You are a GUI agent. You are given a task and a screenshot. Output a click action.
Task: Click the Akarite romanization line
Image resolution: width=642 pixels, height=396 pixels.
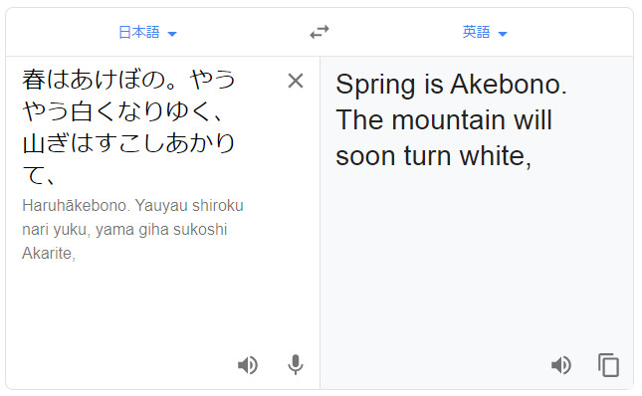coord(49,254)
